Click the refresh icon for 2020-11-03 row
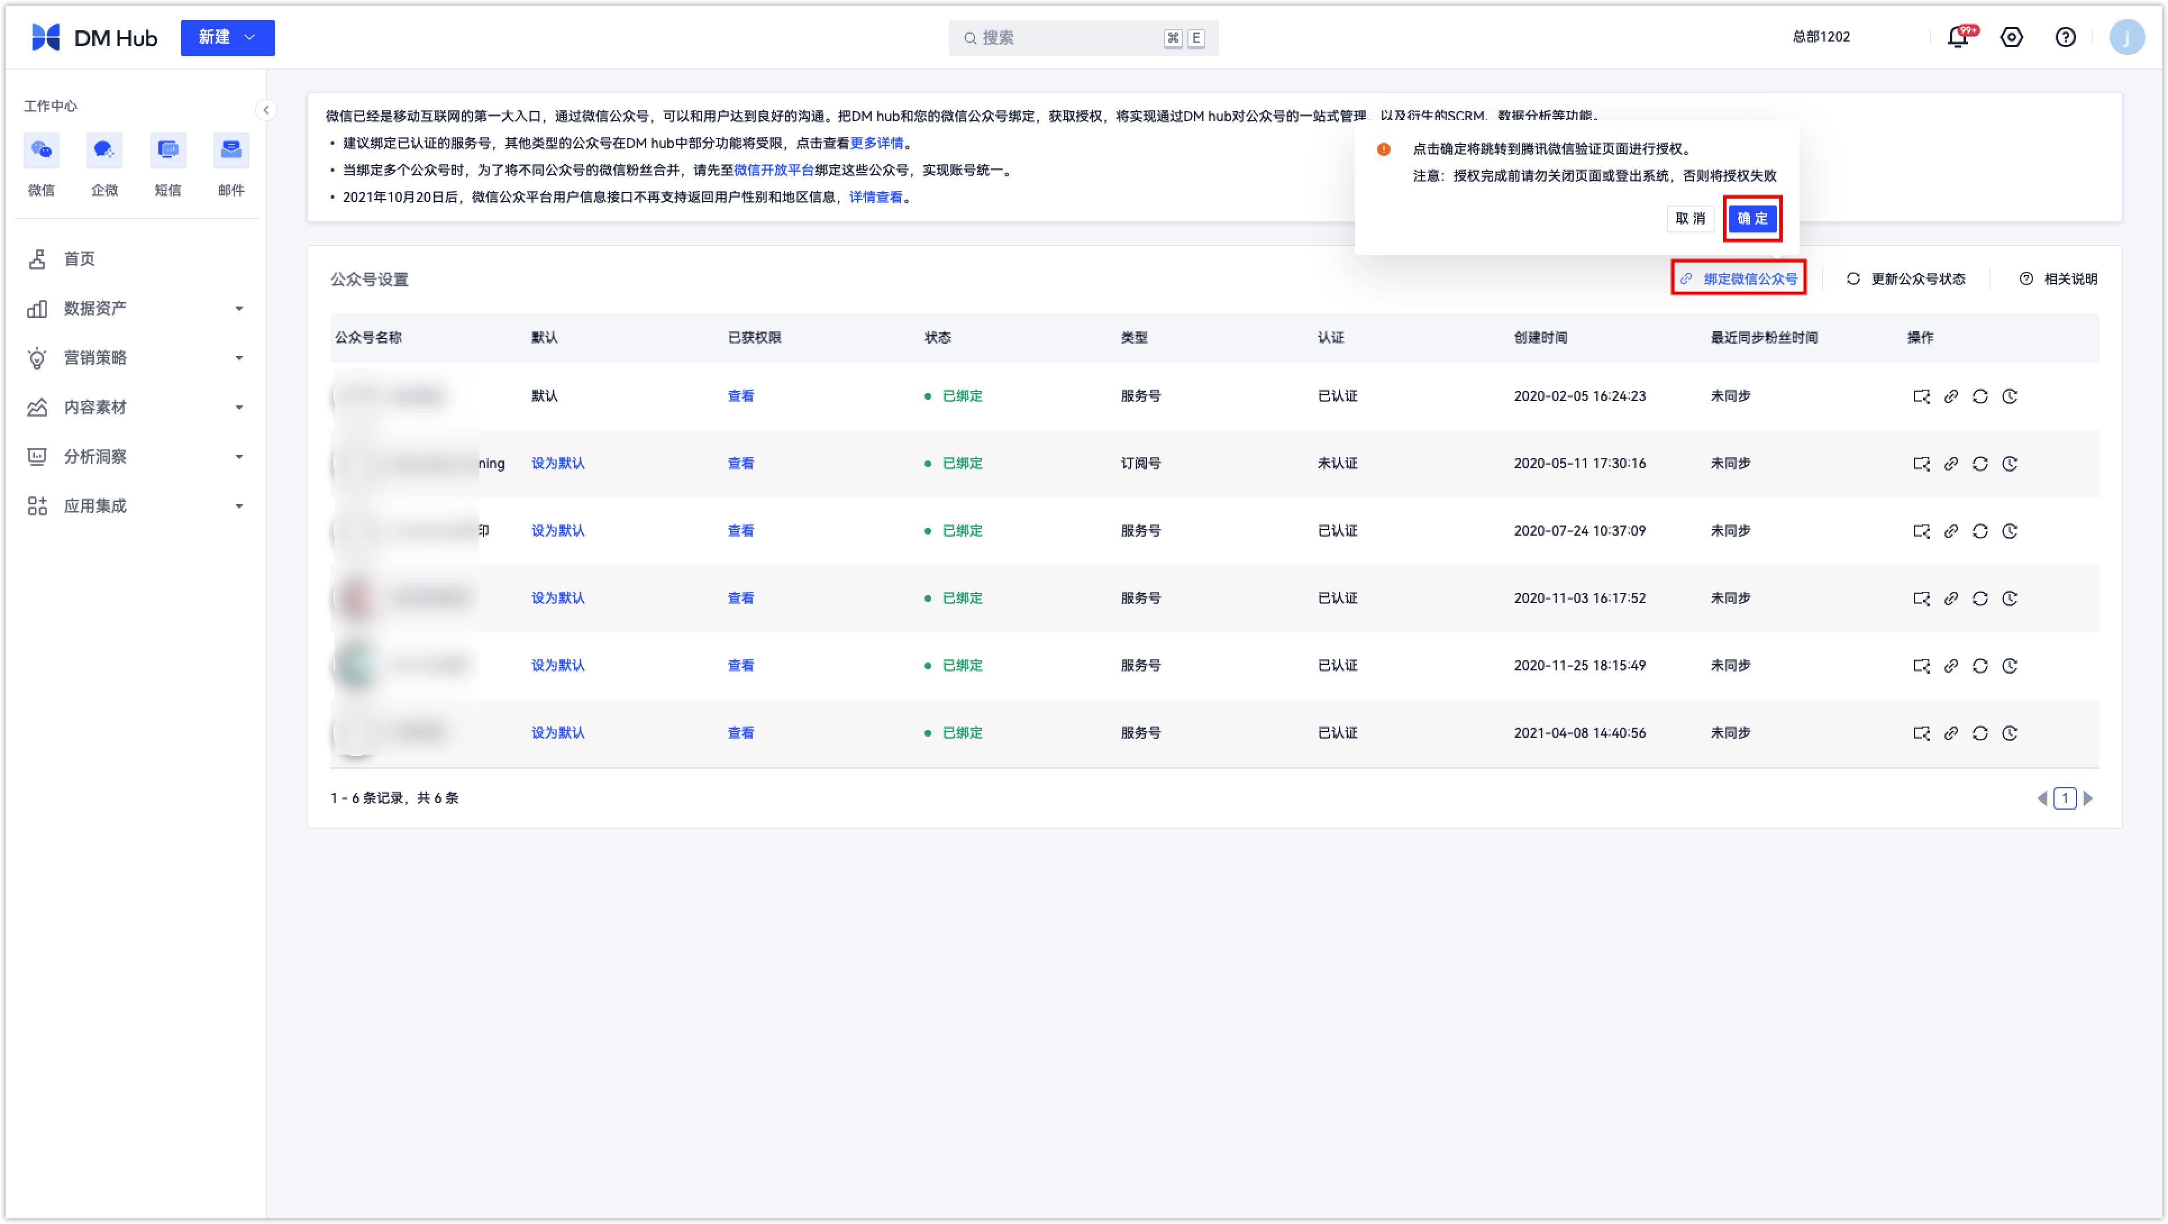2168x1224 pixels. point(1980,598)
